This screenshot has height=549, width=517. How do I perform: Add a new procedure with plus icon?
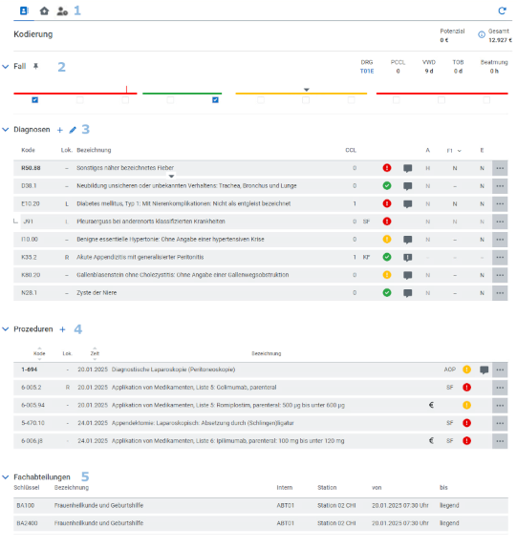62,329
